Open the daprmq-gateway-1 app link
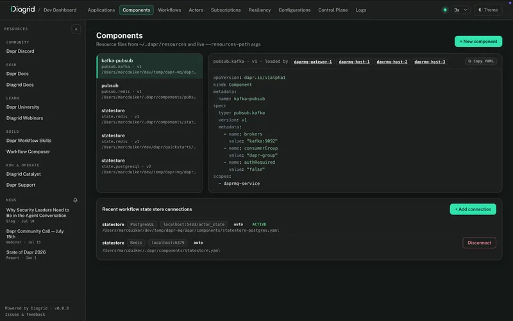 point(312,62)
